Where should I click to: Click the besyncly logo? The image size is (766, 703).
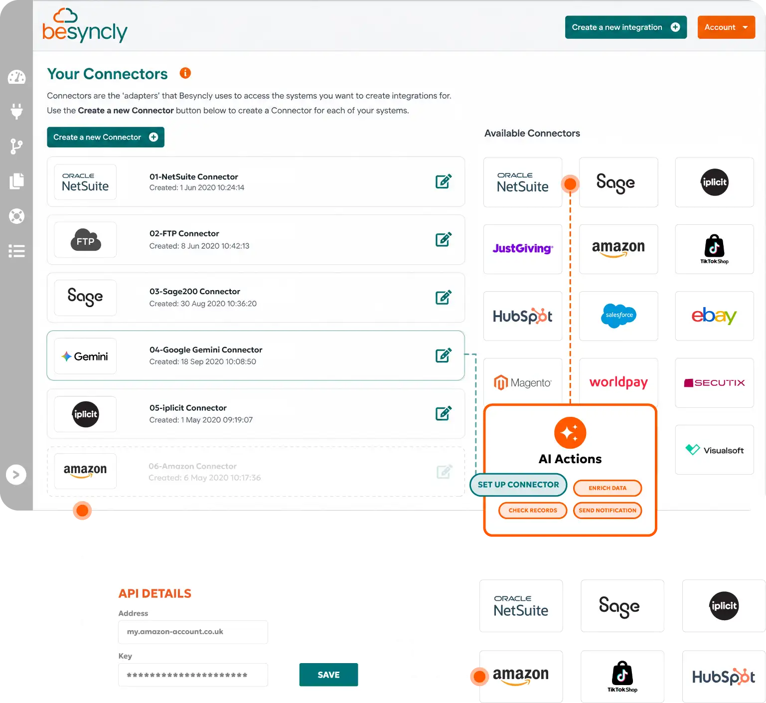pos(85,25)
